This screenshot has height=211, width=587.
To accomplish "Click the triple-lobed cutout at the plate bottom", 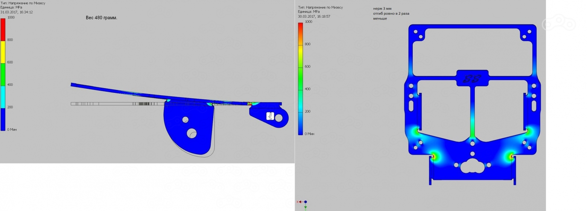I will 472,165.
